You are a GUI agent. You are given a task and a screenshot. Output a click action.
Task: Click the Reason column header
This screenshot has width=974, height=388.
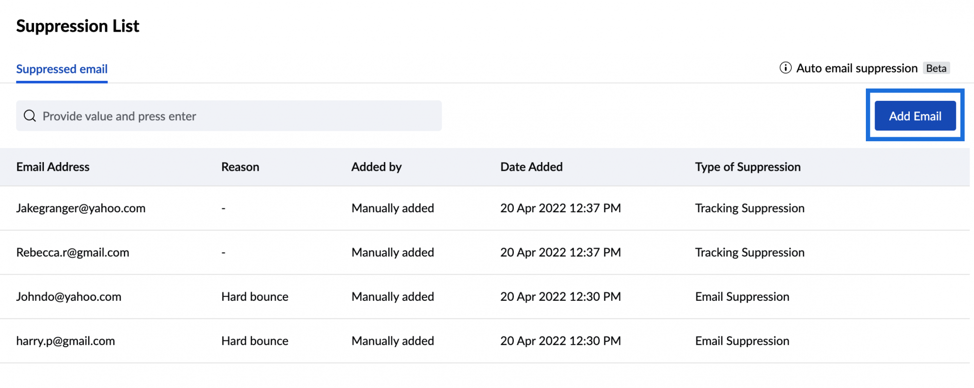240,167
